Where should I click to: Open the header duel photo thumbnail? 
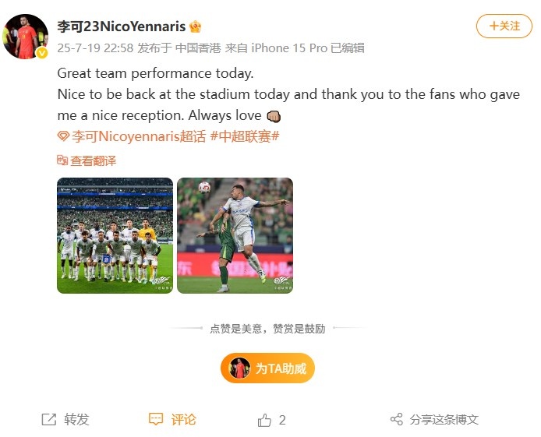(x=235, y=235)
